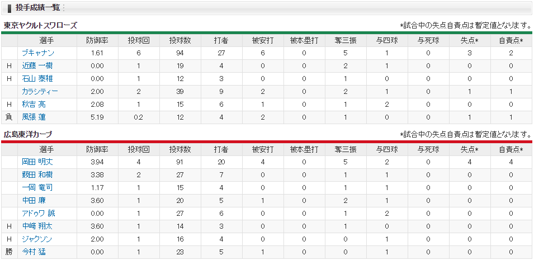The width and height of the screenshot is (534, 260).
Task: Open 秋吉 亮 player page
Action: (34, 104)
